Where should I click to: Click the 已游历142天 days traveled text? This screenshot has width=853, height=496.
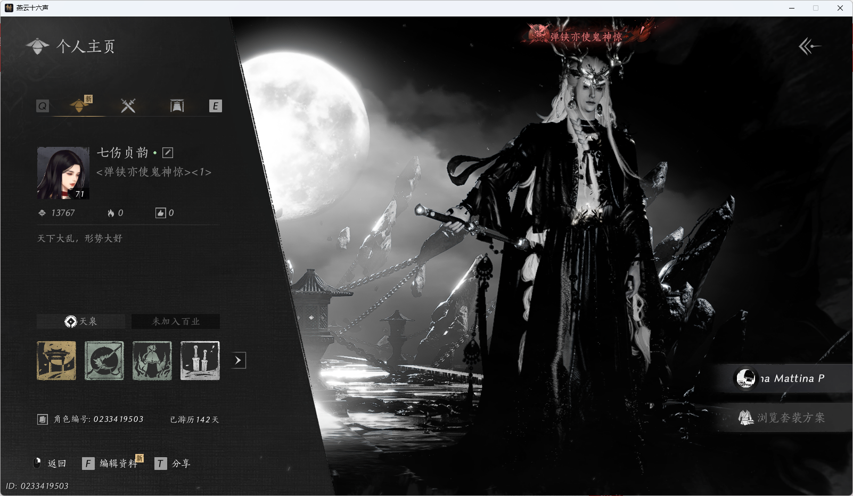pos(194,419)
